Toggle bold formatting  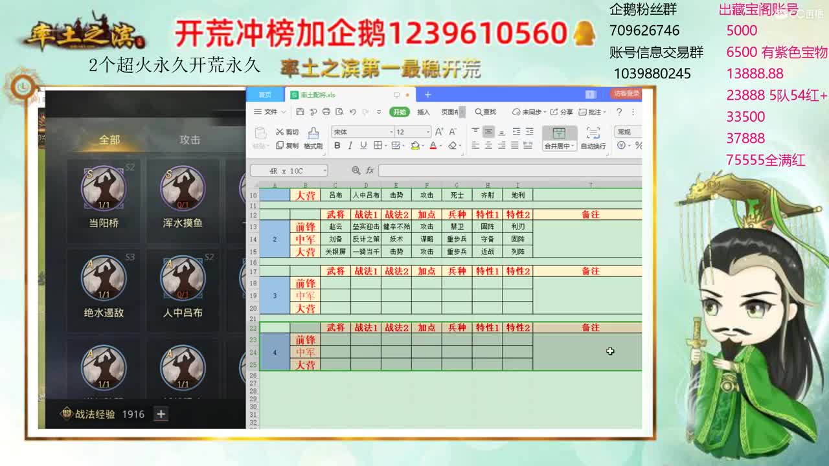(x=337, y=145)
